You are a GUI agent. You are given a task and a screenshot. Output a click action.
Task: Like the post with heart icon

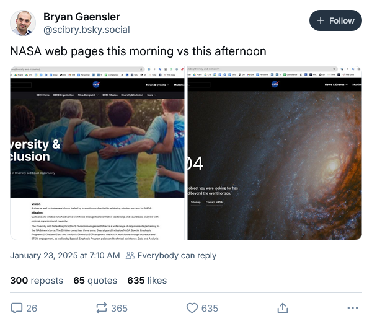coord(192,308)
